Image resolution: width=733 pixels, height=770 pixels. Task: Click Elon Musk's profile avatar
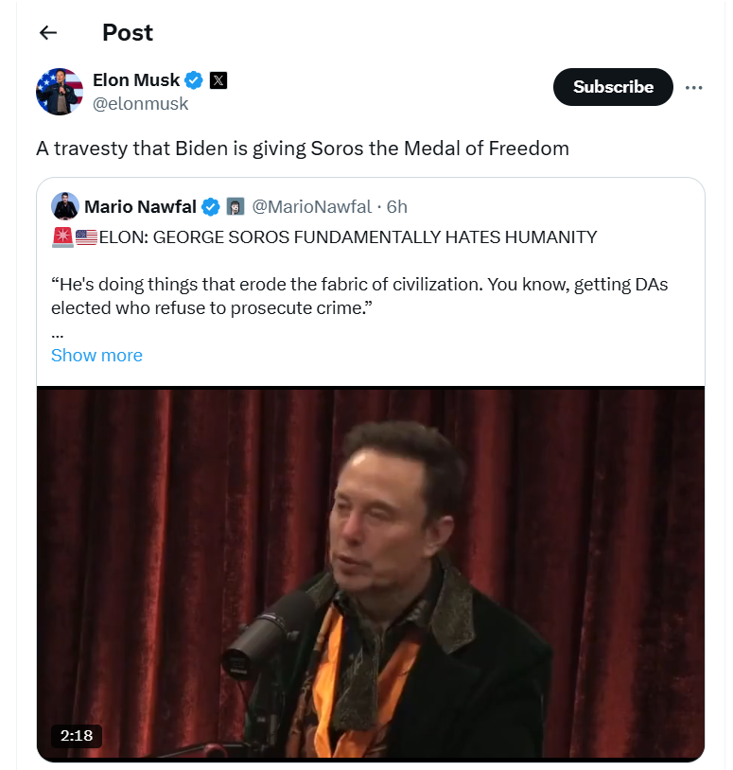click(60, 92)
